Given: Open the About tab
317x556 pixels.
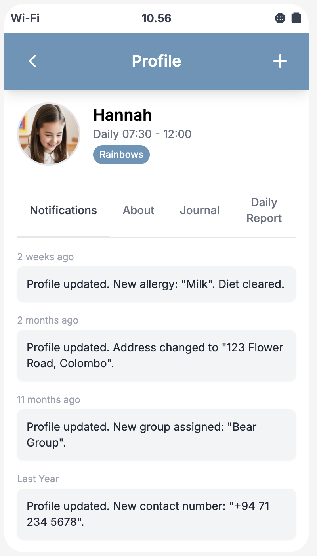Looking at the screenshot, I should coord(138,210).
